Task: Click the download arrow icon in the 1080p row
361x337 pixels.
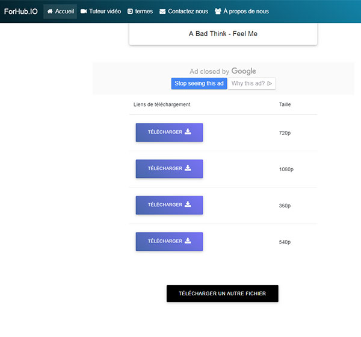Action: point(188,168)
